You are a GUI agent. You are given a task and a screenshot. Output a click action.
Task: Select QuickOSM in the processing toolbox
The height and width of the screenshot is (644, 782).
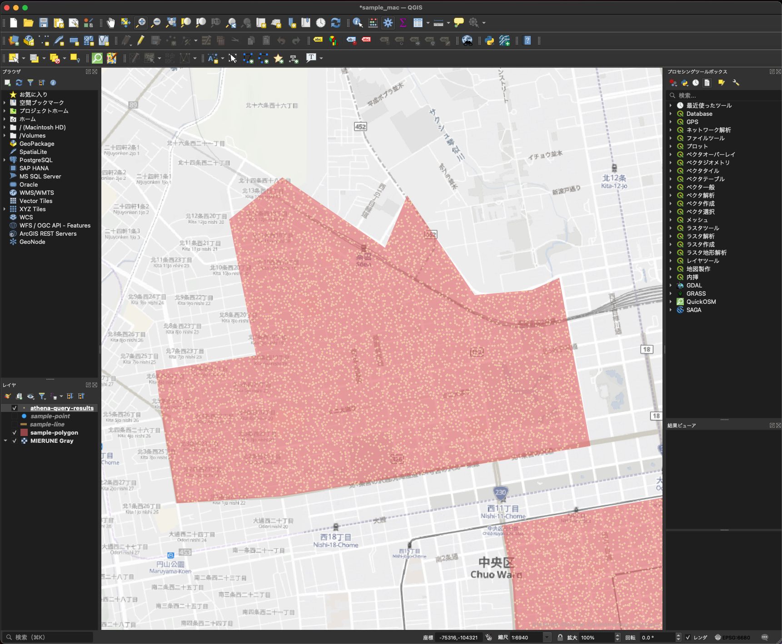(701, 302)
